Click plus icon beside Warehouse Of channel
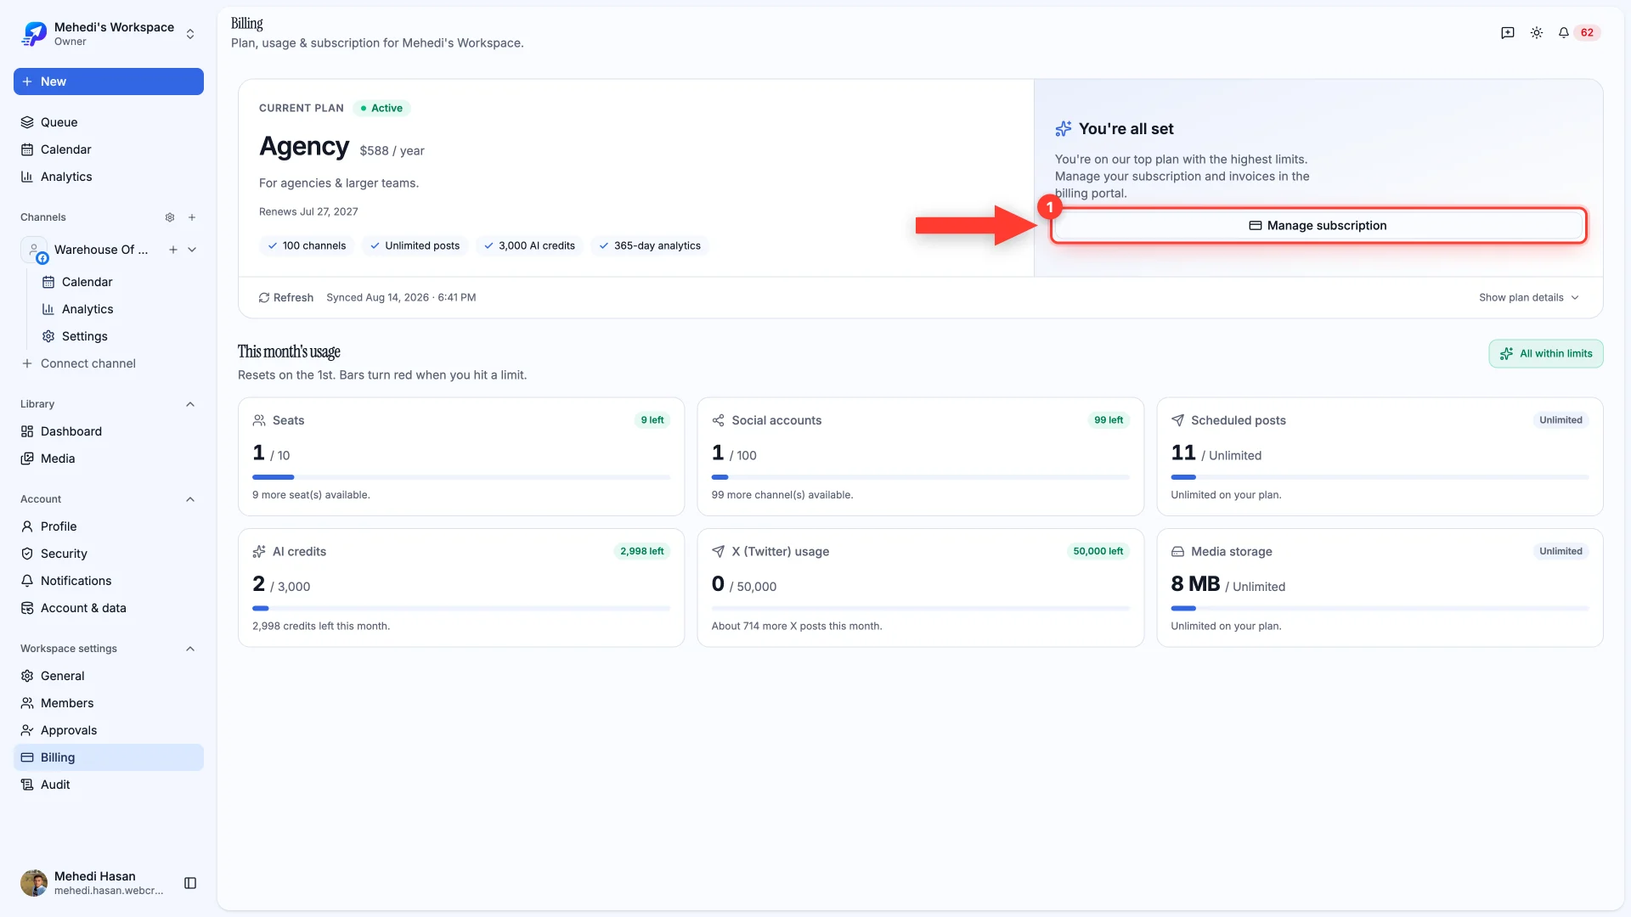Image resolution: width=1631 pixels, height=917 pixels. point(173,250)
